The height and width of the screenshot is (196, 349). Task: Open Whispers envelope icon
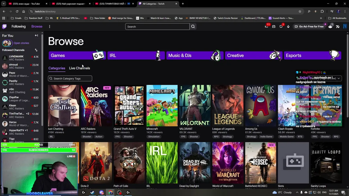pos(274,26)
